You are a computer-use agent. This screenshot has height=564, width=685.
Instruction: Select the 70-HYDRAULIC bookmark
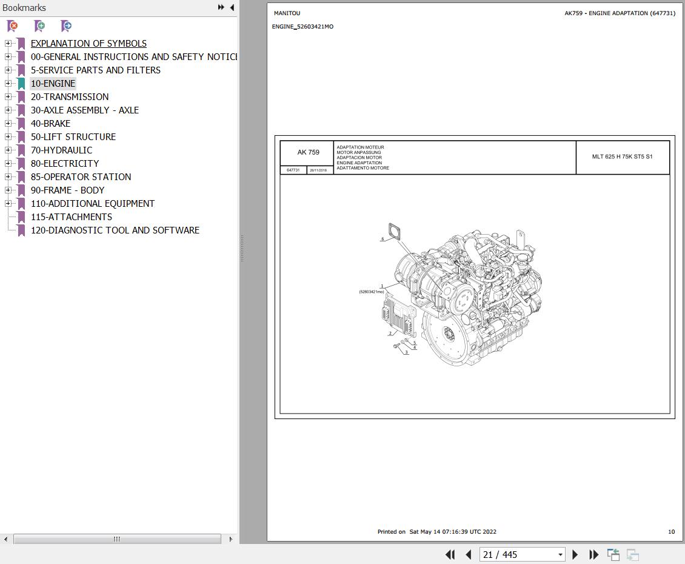[62, 150]
